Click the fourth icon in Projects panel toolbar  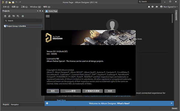tap(18, 16)
